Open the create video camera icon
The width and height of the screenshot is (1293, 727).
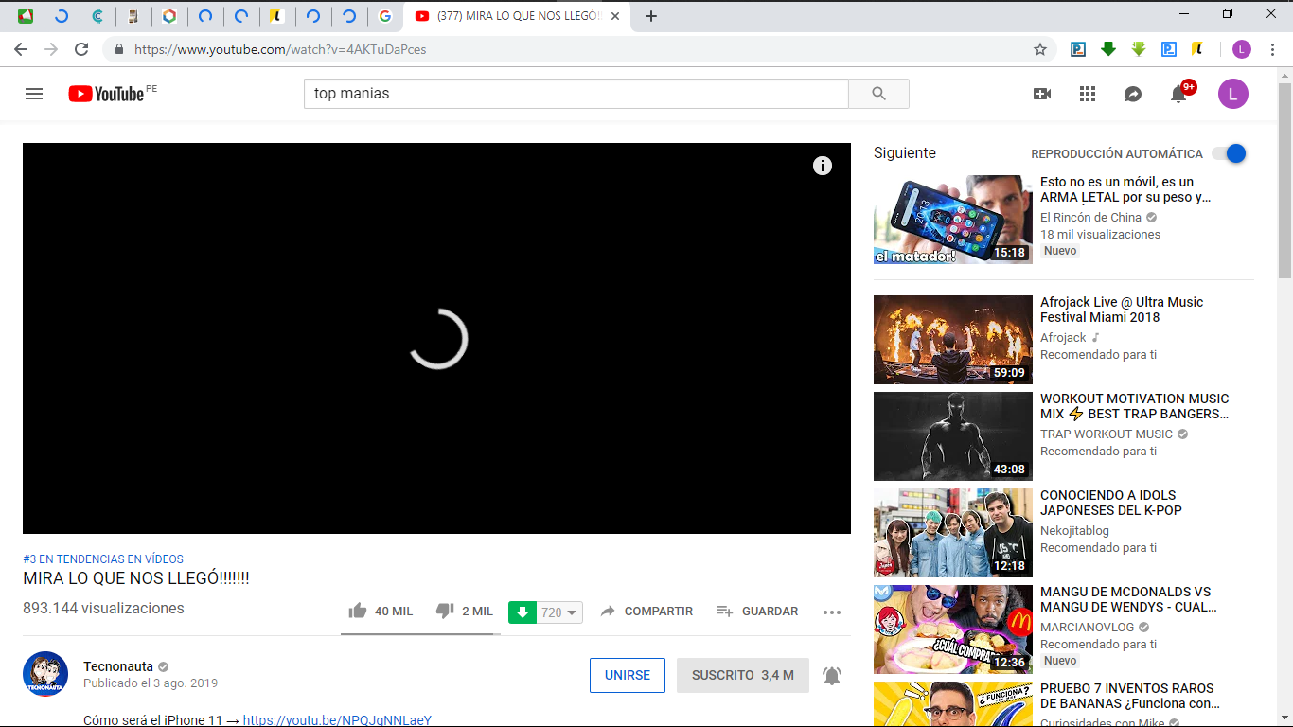(x=1042, y=94)
